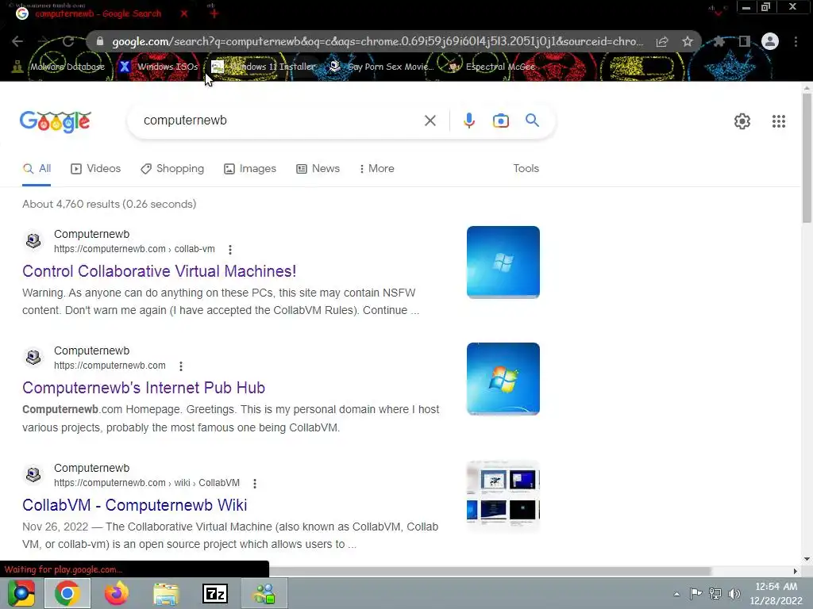The width and height of the screenshot is (813, 609).
Task: Show hidden system tray icons
Action: tap(676, 594)
